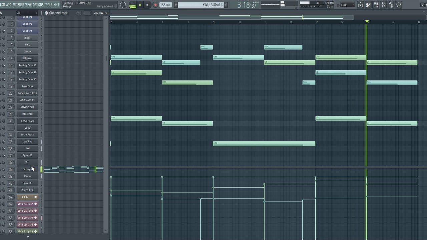
Task: Open the TOOLS menu
Action: point(48,5)
